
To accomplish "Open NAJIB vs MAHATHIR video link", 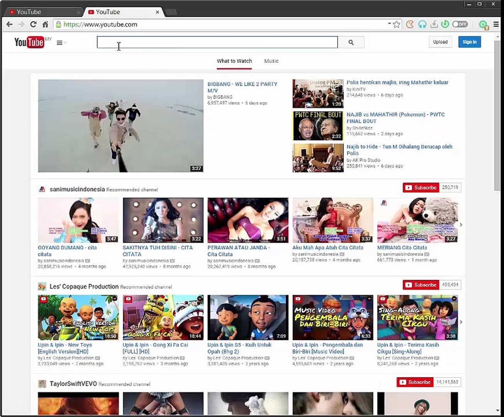I will [395, 118].
